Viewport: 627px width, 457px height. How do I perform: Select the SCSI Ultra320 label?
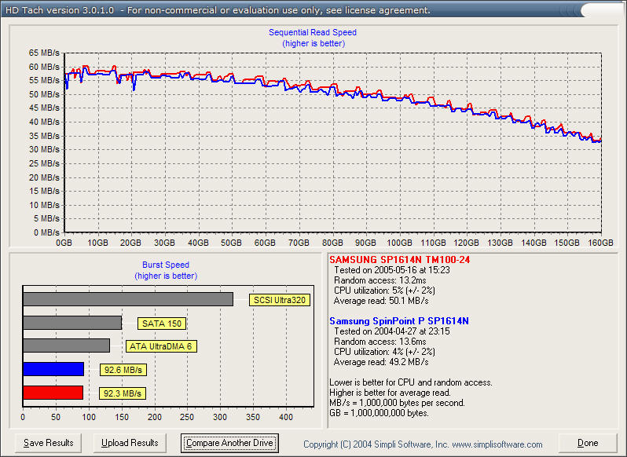(x=280, y=300)
